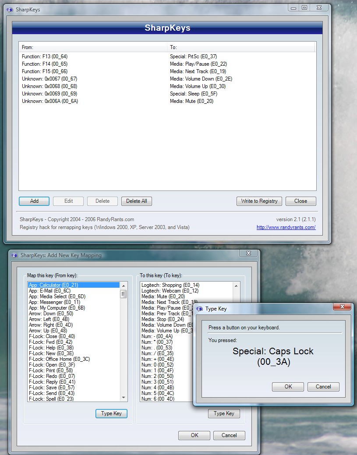Select the Unknown: 0x0067 (00_67) mapping row

click(167, 79)
